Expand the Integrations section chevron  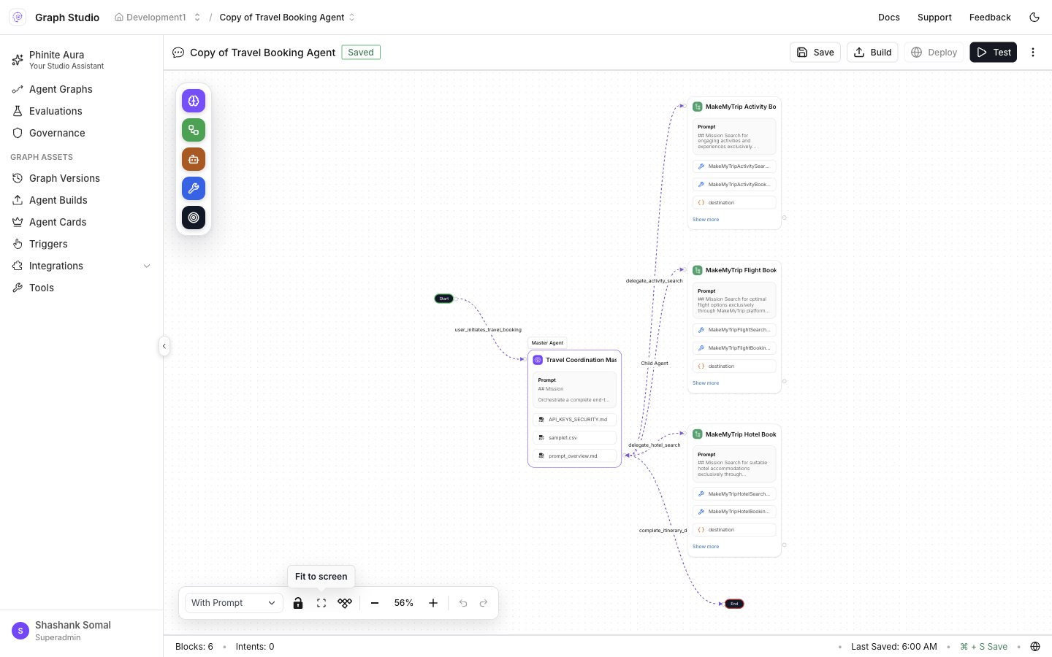[147, 266]
